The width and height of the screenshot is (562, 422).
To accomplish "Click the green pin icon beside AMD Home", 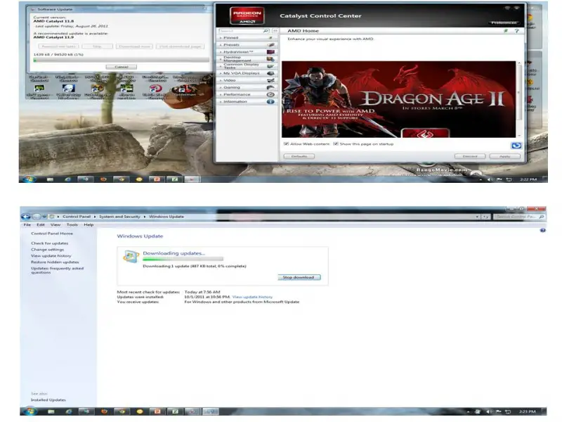I will 506,31.
